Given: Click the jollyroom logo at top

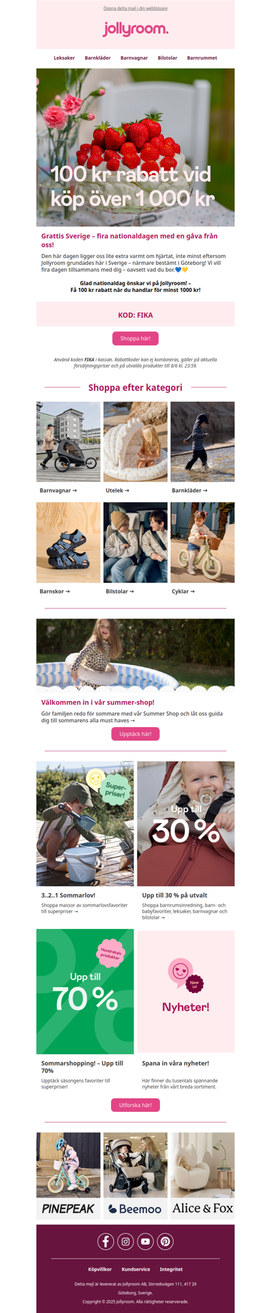Looking at the screenshot, I should coord(135,29).
